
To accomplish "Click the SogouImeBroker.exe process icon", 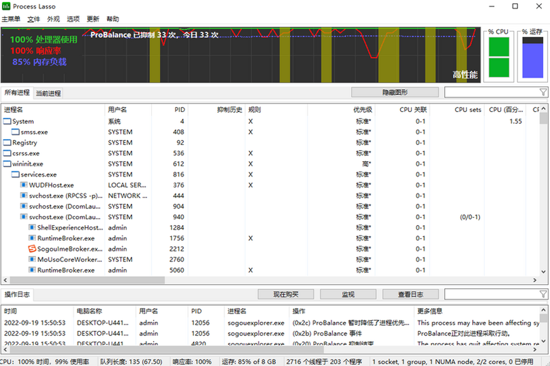I will (32, 249).
